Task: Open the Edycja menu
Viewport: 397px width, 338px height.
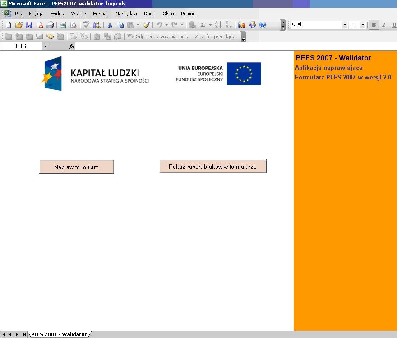Action: (x=36, y=14)
